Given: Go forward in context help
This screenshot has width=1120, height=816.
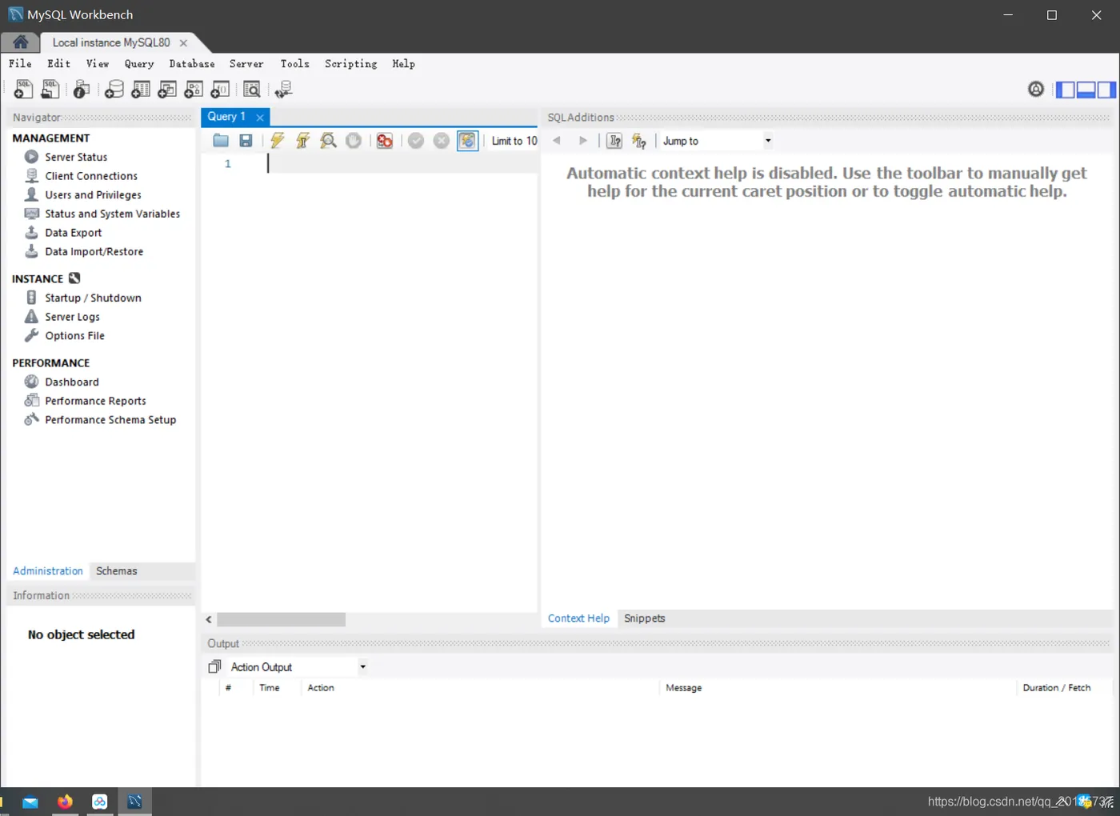Looking at the screenshot, I should pos(583,141).
